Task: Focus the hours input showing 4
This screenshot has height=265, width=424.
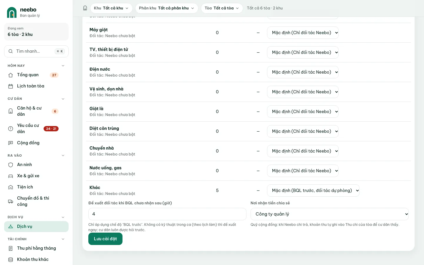Action: point(167,214)
